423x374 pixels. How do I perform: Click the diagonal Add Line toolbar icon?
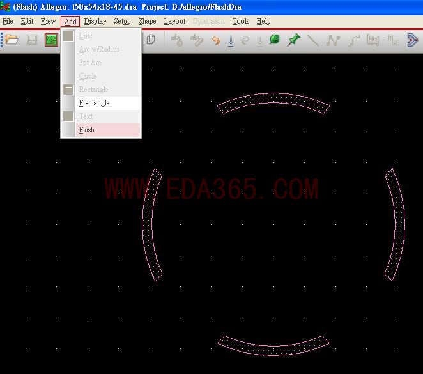[x=313, y=40]
